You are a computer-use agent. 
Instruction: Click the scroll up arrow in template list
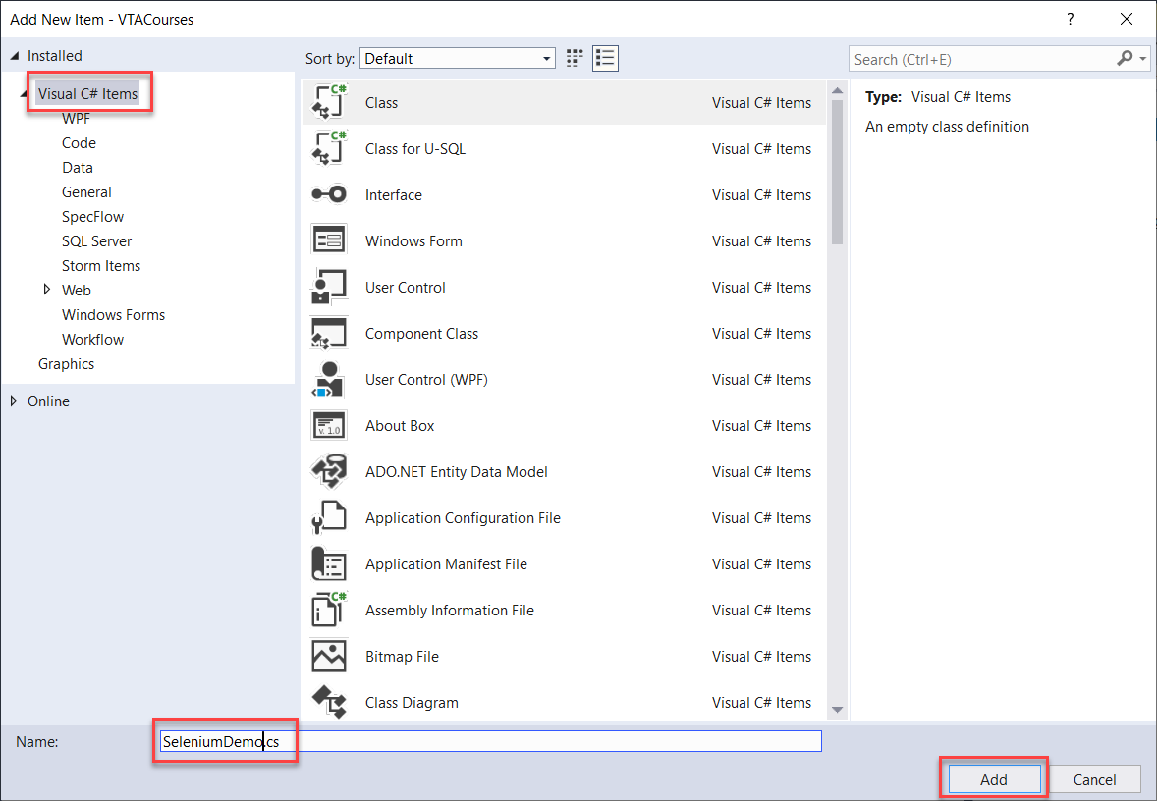coord(837,90)
